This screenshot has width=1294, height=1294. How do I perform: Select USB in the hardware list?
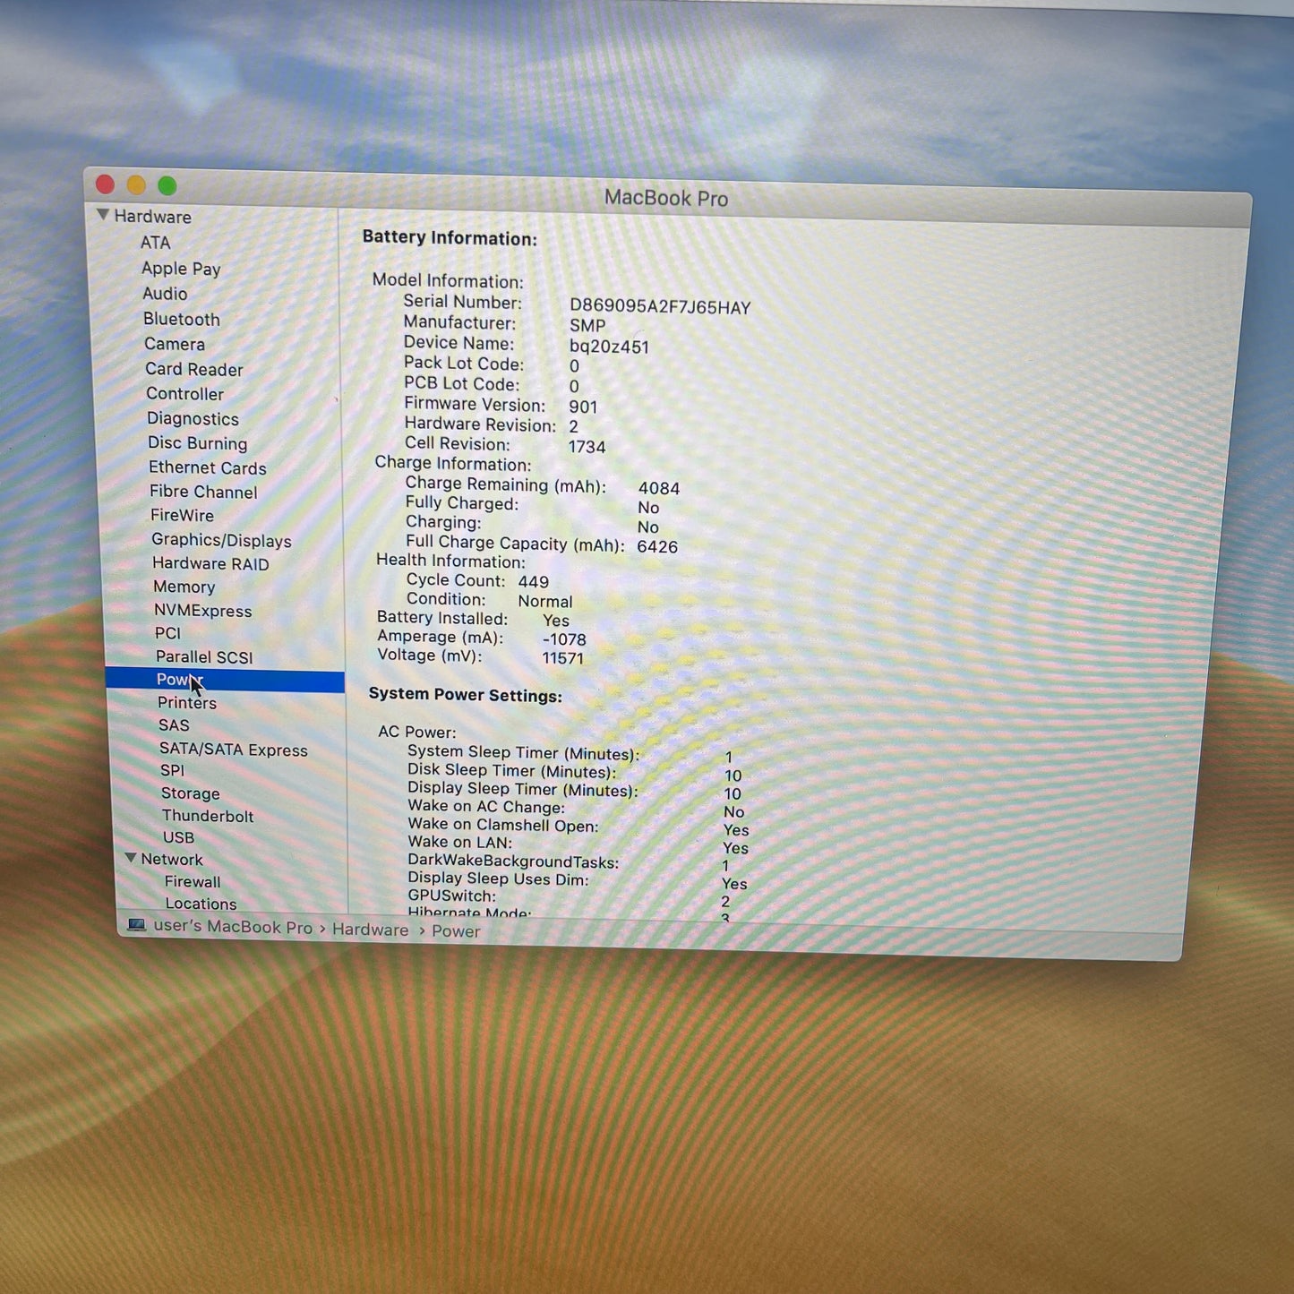pos(178,837)
